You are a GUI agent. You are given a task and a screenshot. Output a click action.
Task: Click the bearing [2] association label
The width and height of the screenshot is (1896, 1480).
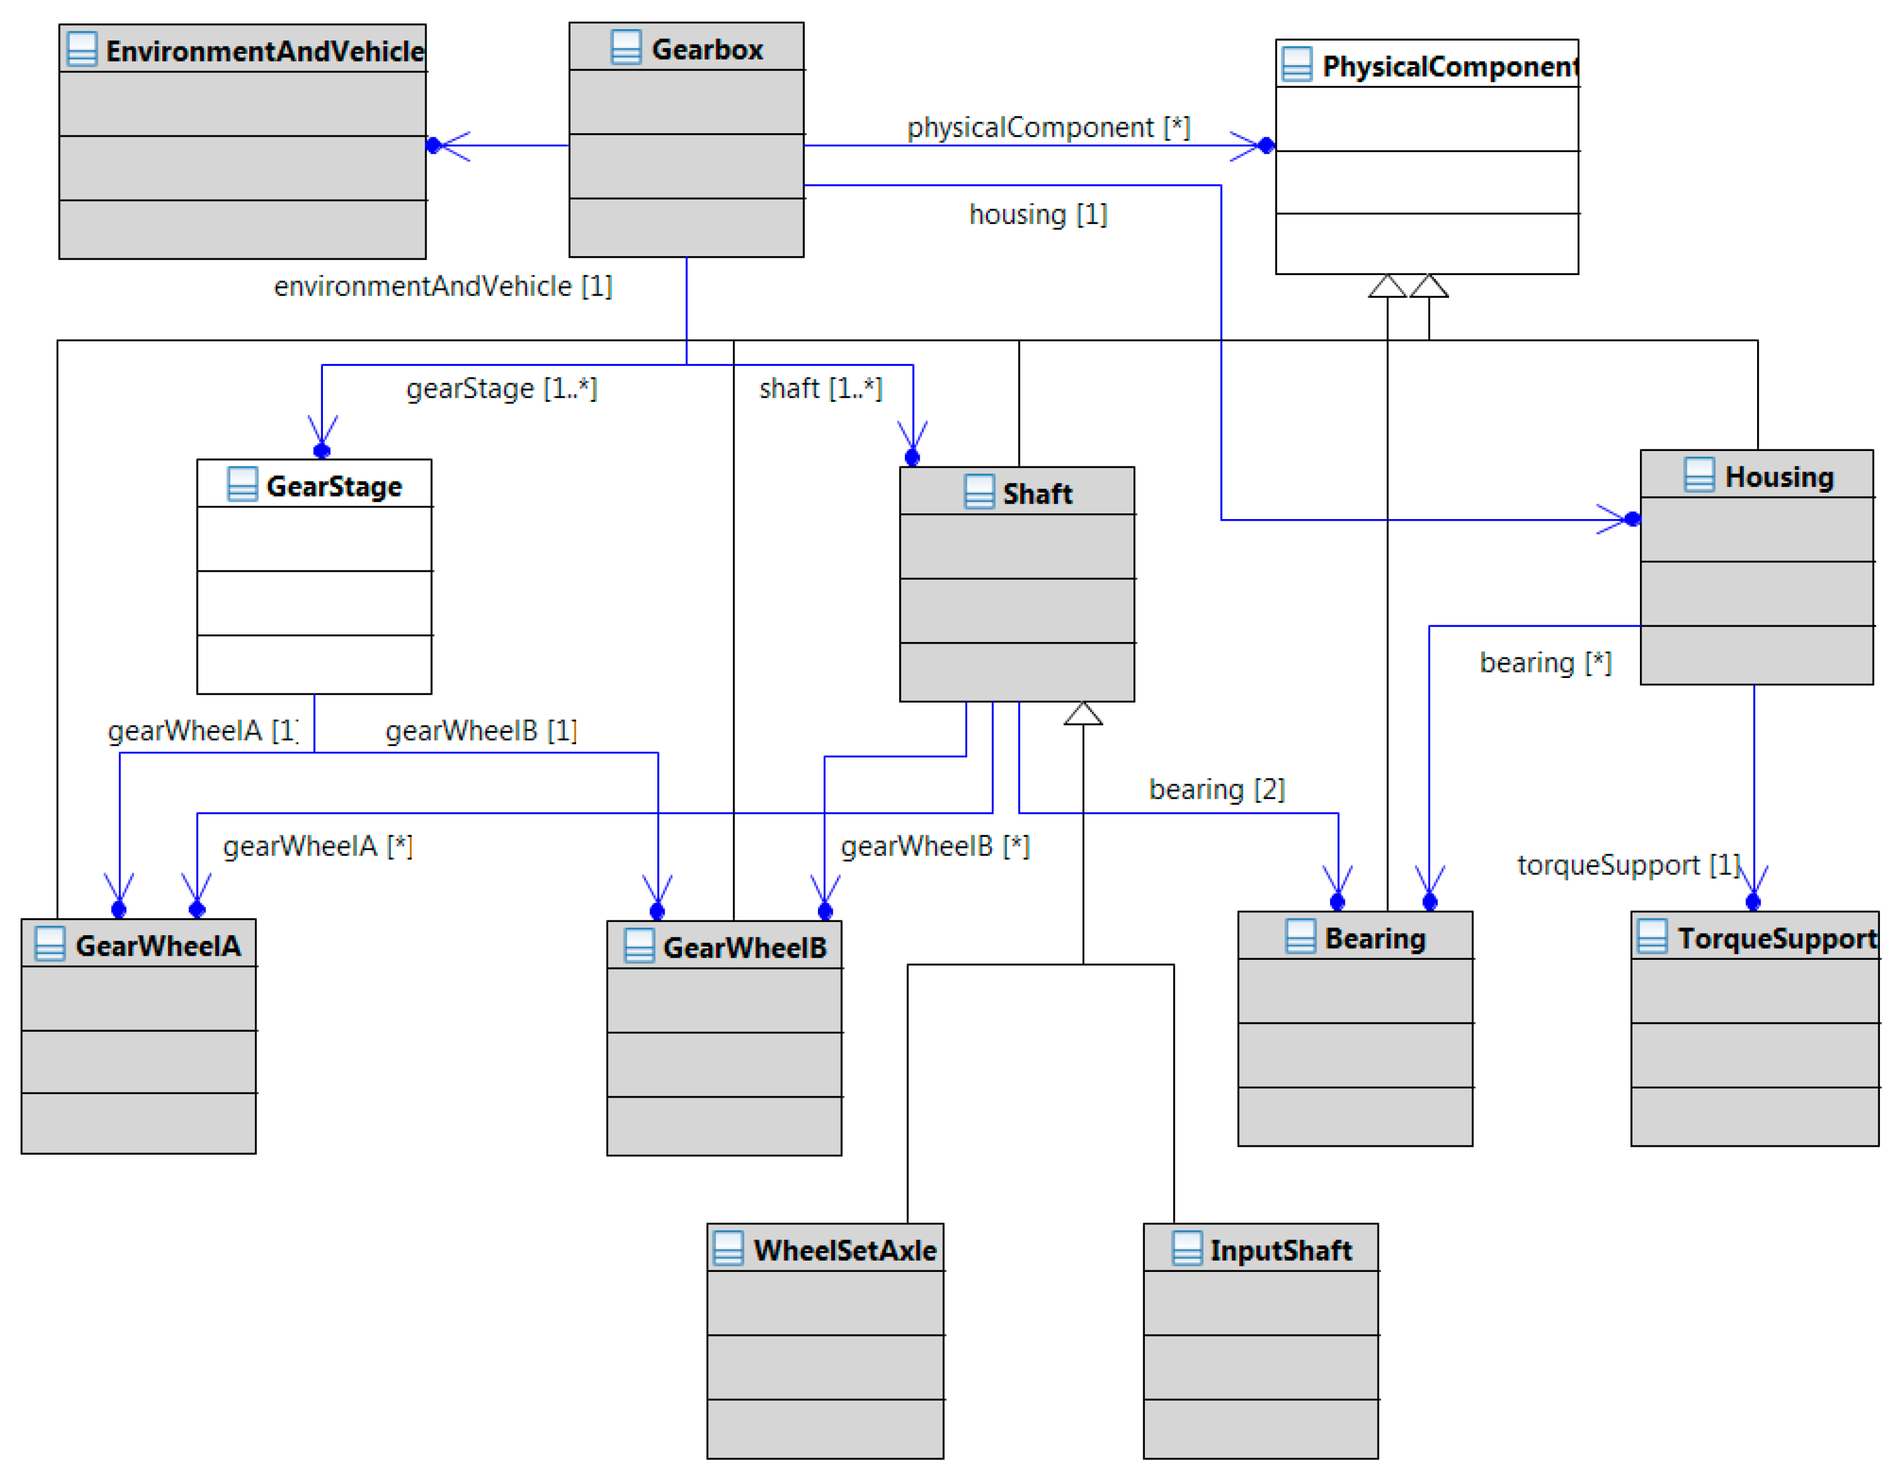point(1216,789)
